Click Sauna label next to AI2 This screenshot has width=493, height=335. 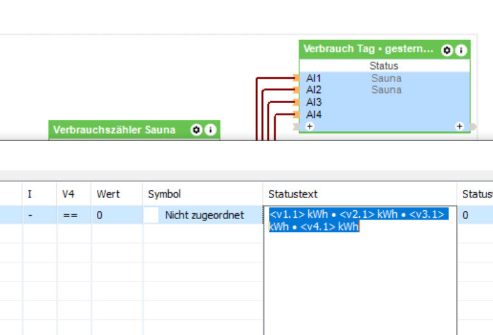(x=387, y=90)
